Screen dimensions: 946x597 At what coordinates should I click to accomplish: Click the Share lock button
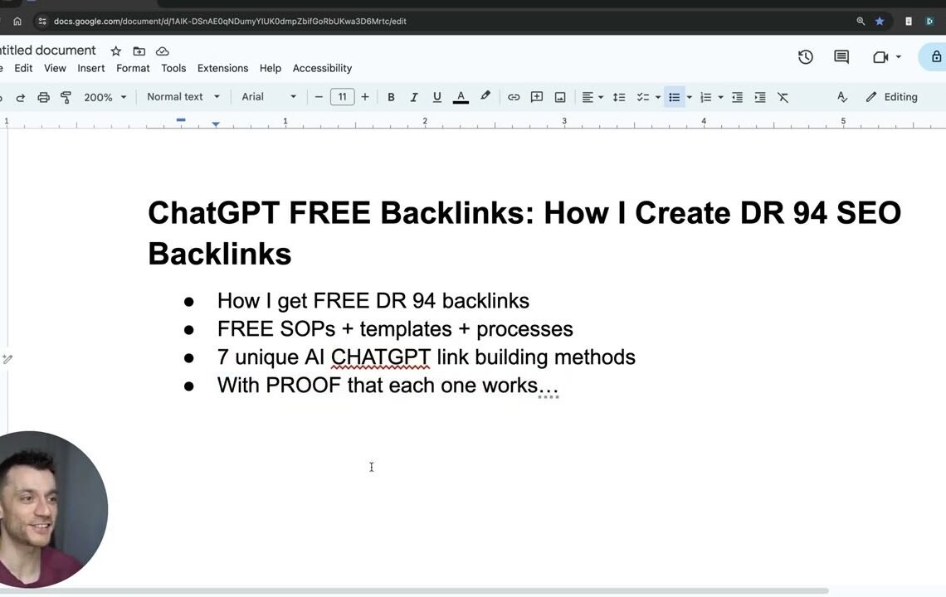coord(936,56)
